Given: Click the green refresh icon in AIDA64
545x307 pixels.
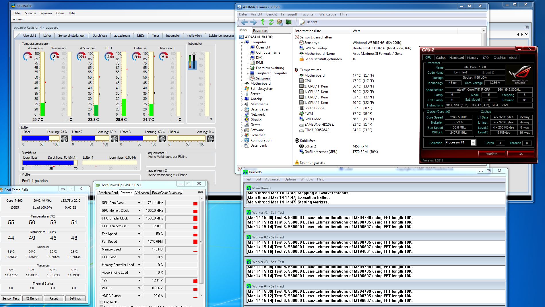Looking at the screenshot, I should click(x=271, y=22).
